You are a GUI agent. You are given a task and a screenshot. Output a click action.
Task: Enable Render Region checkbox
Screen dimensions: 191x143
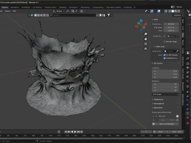(164, 42)
